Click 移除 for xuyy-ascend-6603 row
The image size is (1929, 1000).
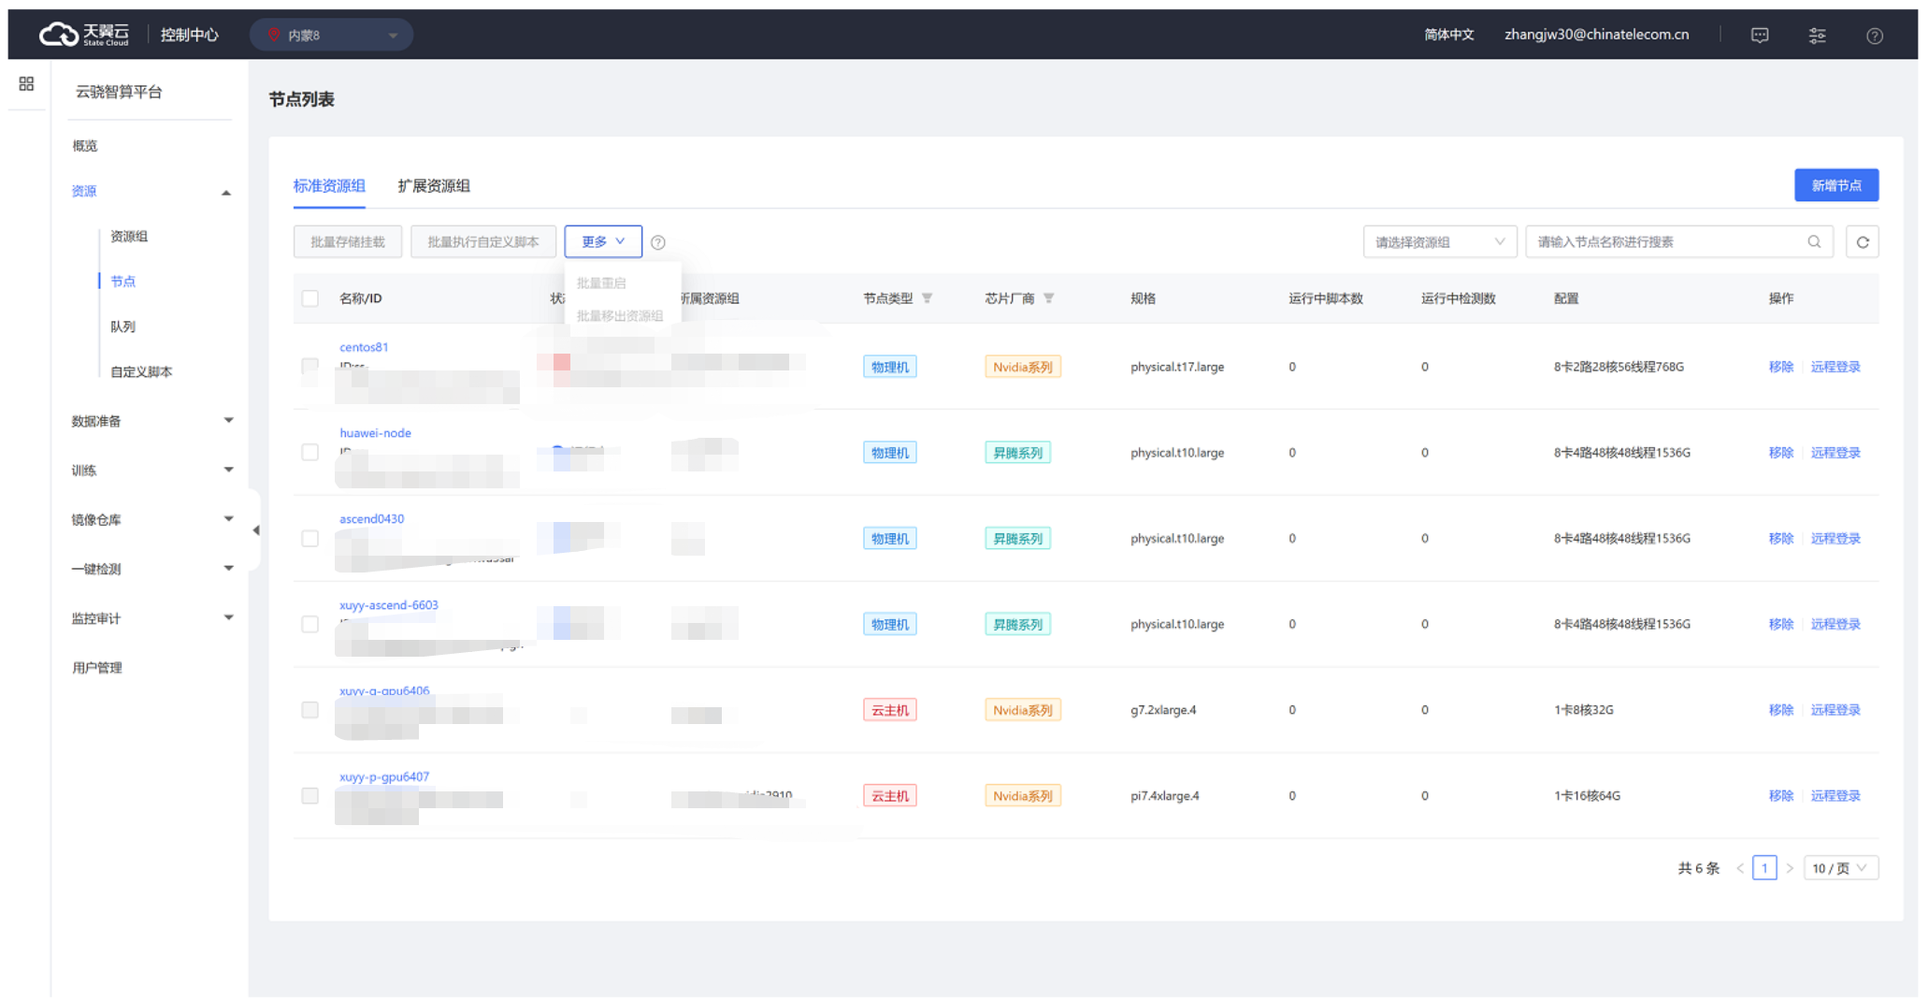[1780, 624]
